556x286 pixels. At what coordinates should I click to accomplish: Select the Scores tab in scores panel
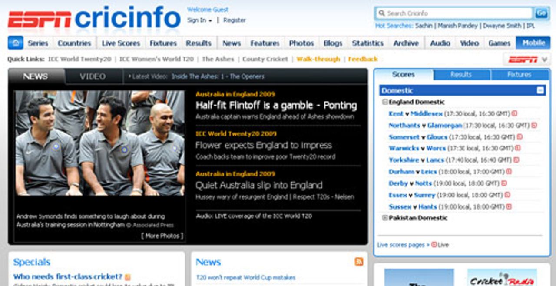pos(404,75)
